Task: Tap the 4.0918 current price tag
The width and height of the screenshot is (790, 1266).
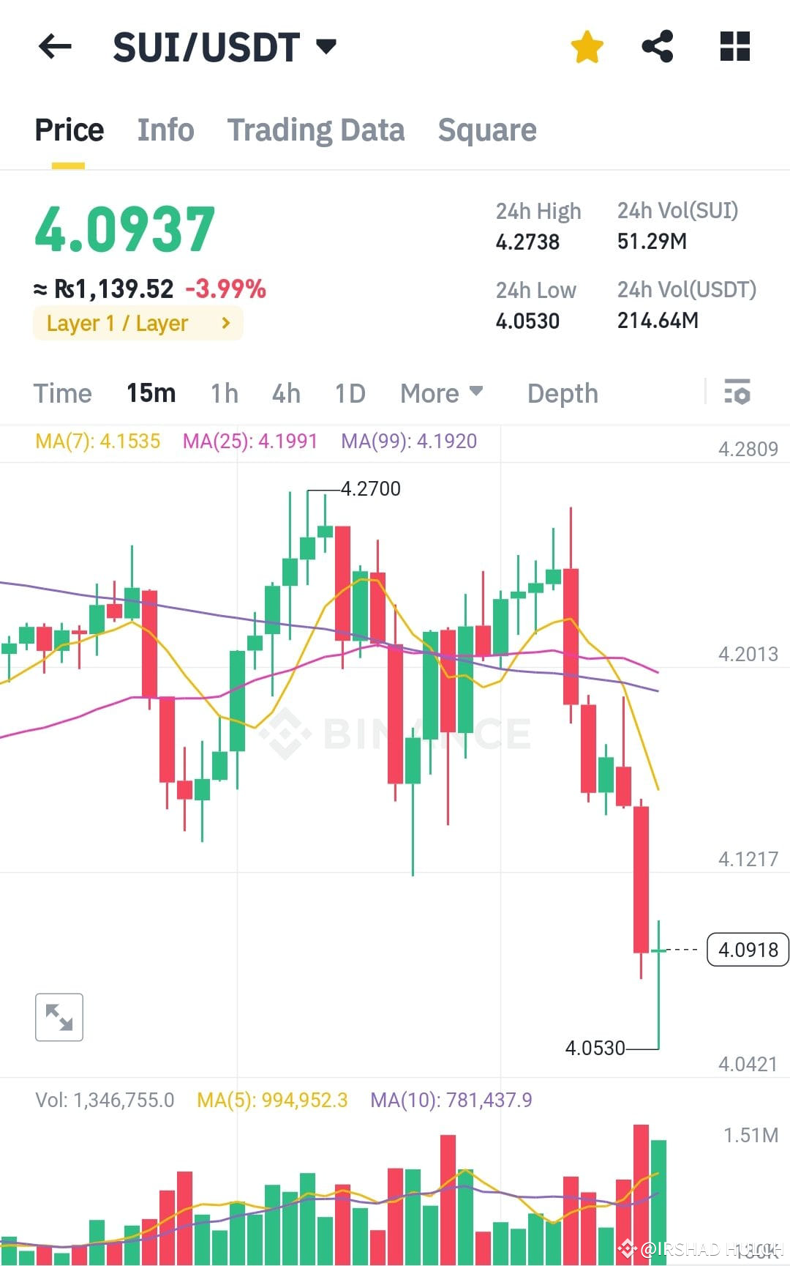Action: pos(747,950)
